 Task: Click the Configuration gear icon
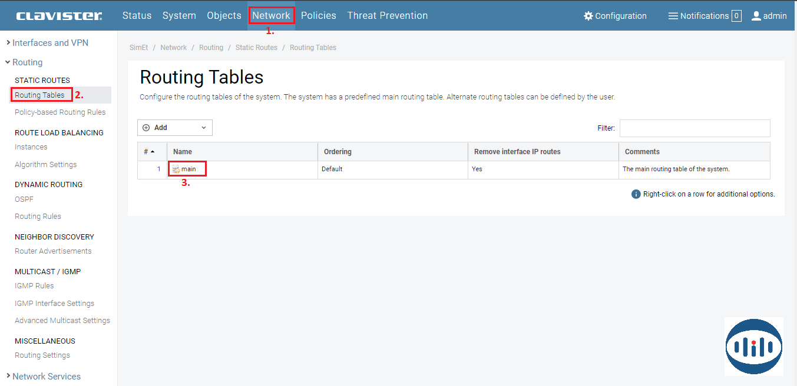coord(588,16)
